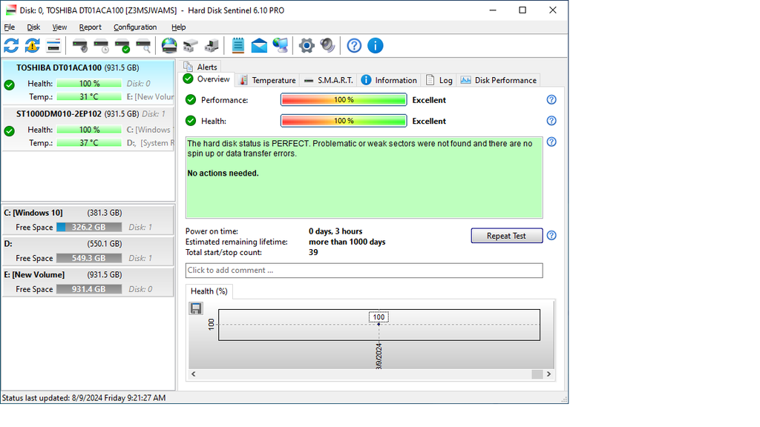
Task: Click the green check beside the ST1000DM010 disk
Action: 9,131
